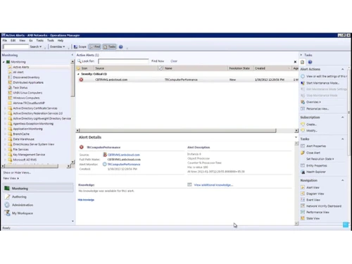The height and width of the screenshot is (264, 352).
Task: Click the Scope toolbar icon
Action: coord(75,47)
